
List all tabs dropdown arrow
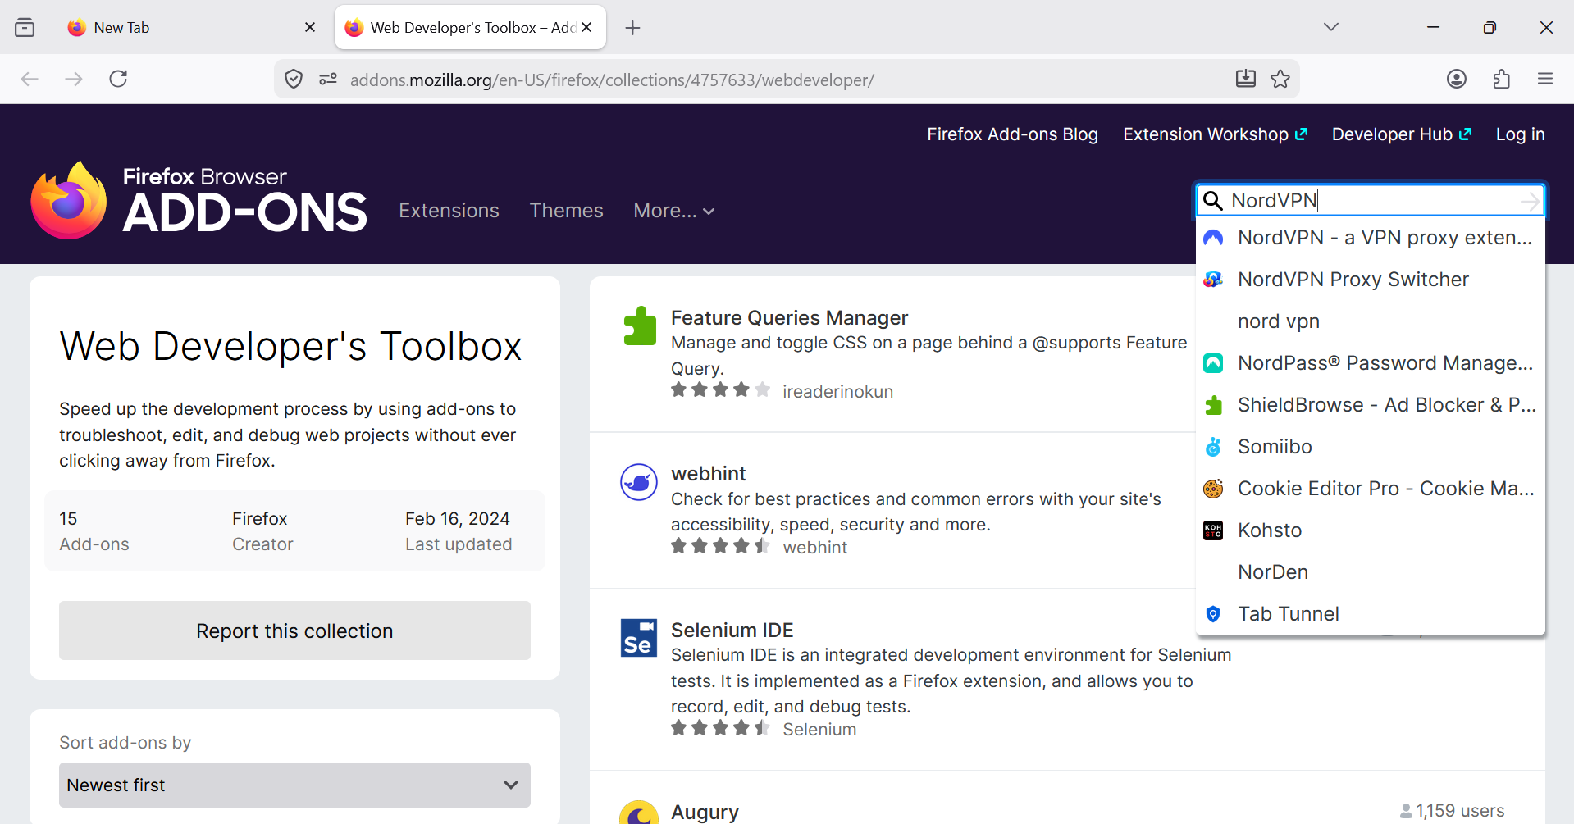pyautogui.click(x=1331, y=28)
